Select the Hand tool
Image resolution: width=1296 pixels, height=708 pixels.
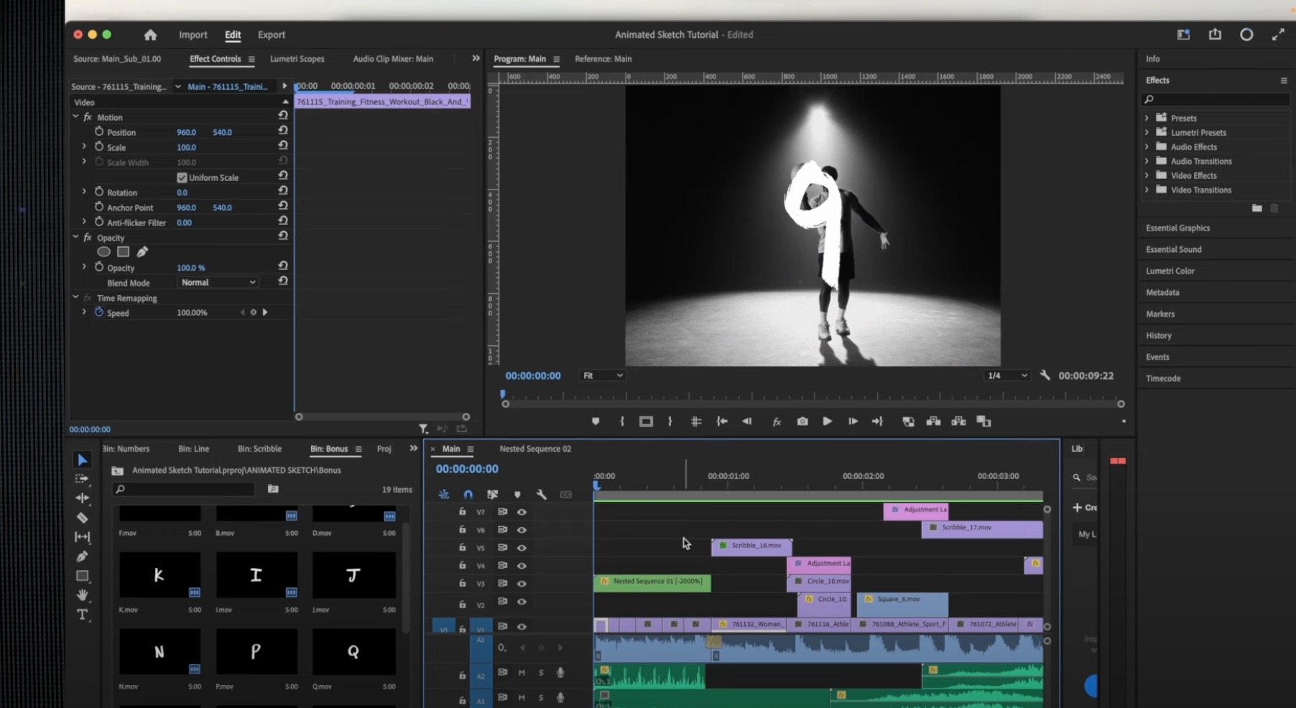(x=82, y=595)
